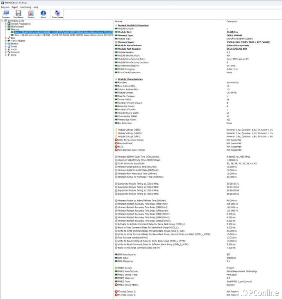Expand the Drives tree node
The width and height of the screenshot is (282, 299).
(x=5, y=46)
